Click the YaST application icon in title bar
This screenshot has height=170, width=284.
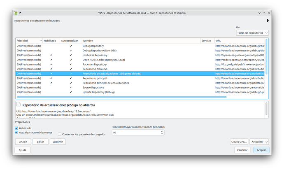(15, 13)
